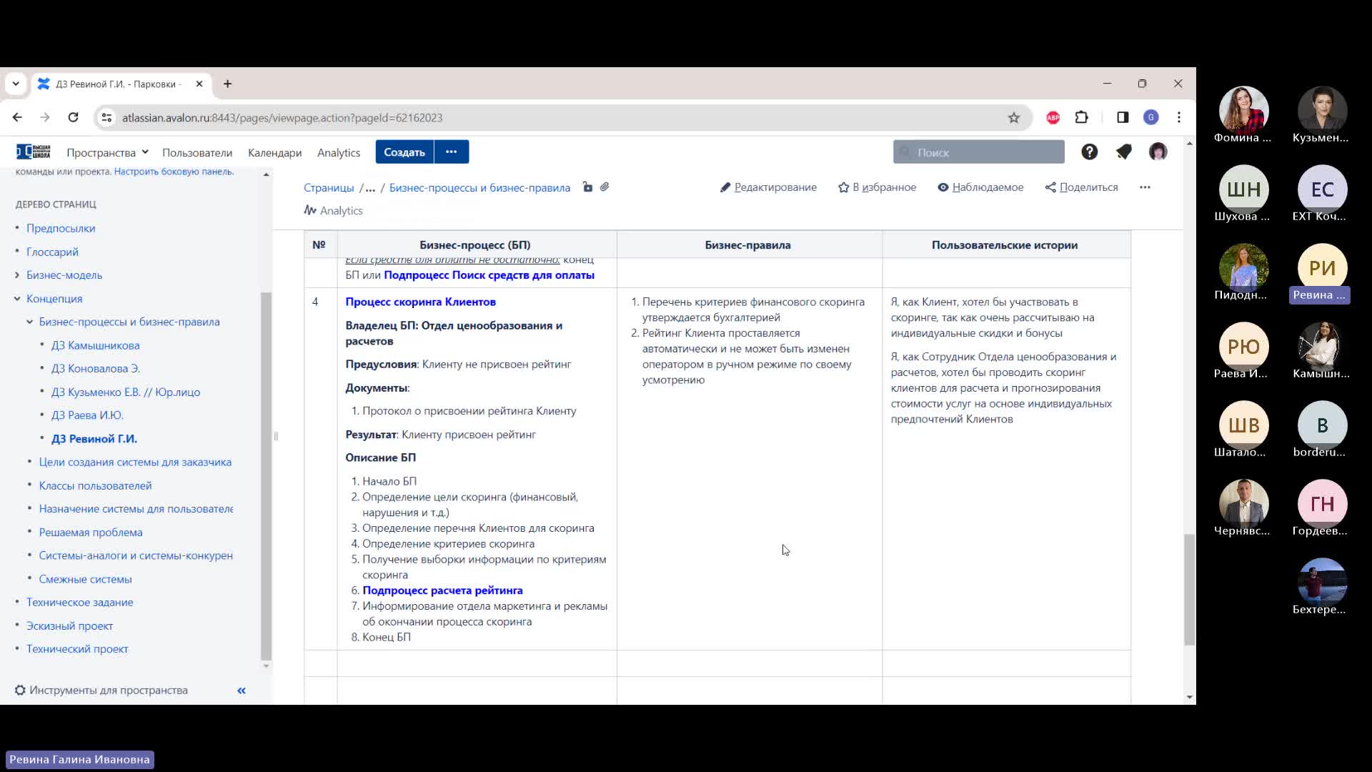Screen dimensions: 1372x772
Task: Click the Создать button
Action: tap(404, 152)
